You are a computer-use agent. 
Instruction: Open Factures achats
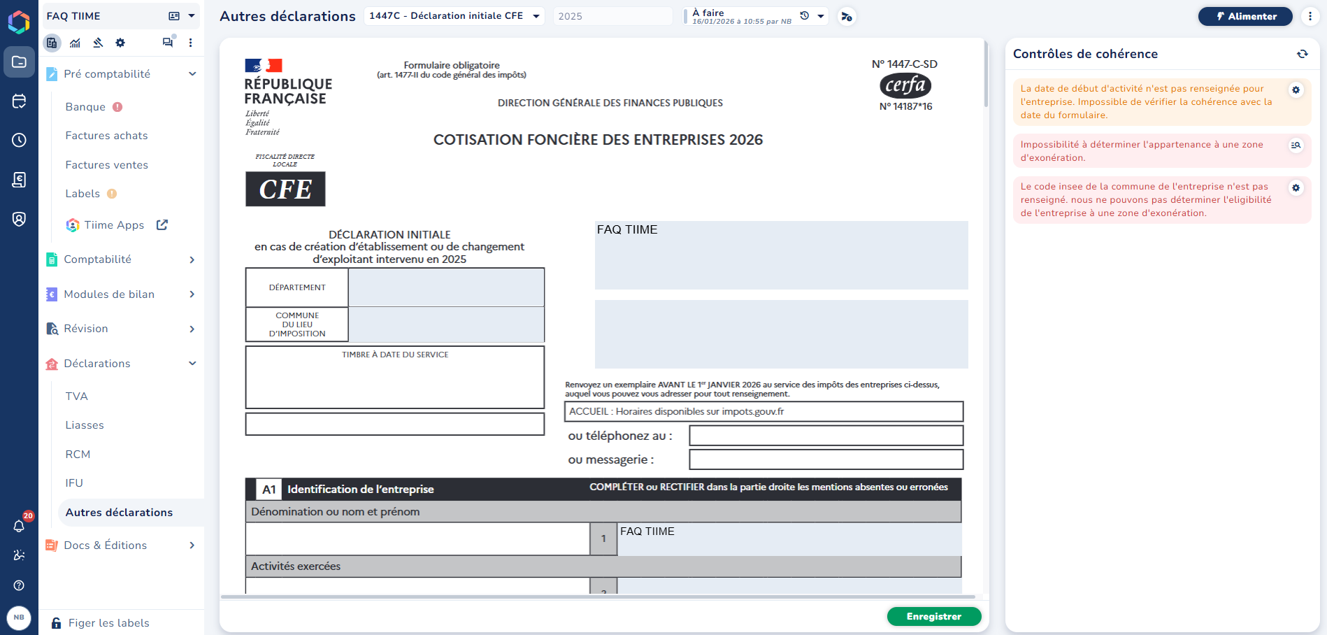pos(106,136)
